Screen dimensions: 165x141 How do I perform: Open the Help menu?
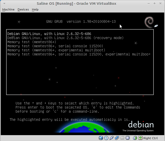(x=35, y=9)
